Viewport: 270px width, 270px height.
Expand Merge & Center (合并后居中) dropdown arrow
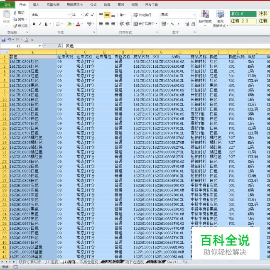(x=156, y=24)
